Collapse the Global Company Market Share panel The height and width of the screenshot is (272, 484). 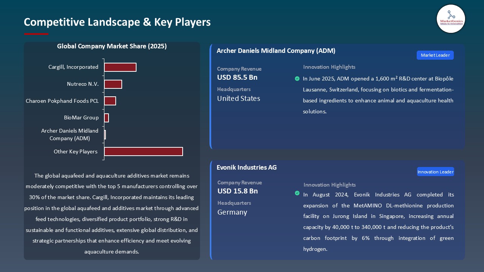click(112, 46)
